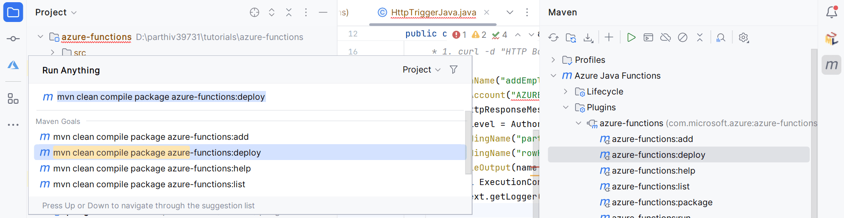The width and height of the screenshot is (844, 218).
Task: Click line number 12 in editor gutter
Action: (353, 34)
